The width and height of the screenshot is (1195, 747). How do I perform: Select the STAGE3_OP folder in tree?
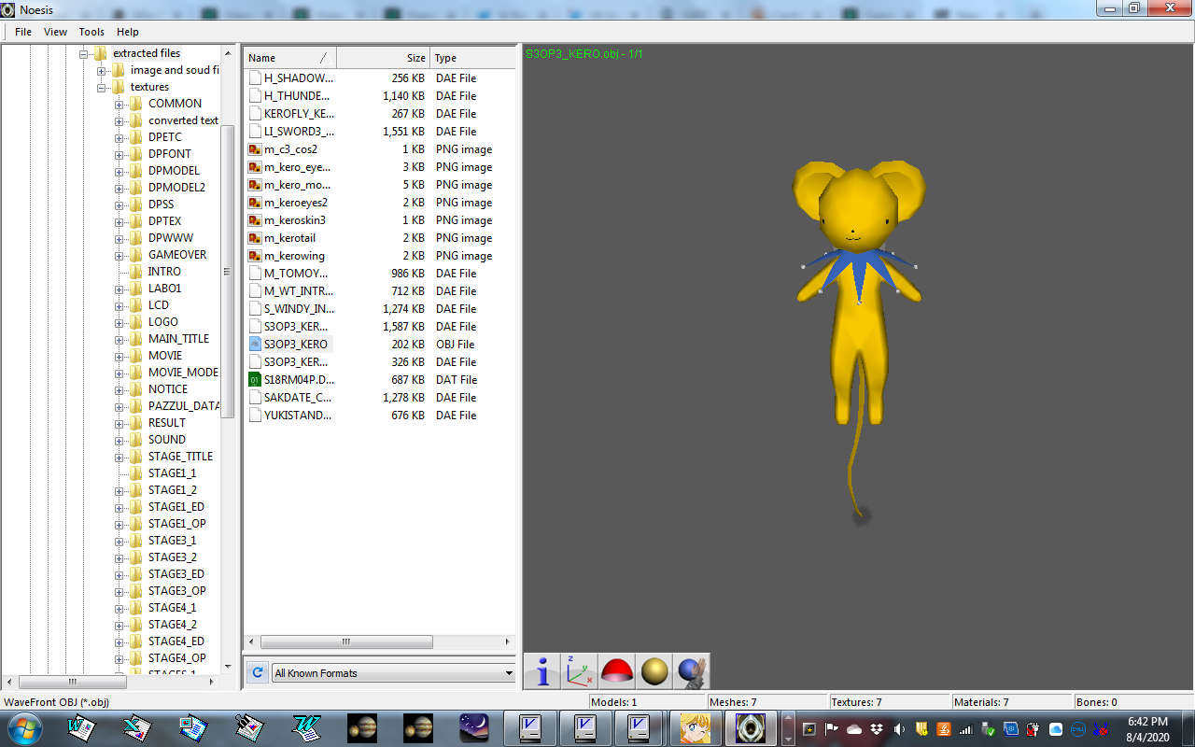176,591
